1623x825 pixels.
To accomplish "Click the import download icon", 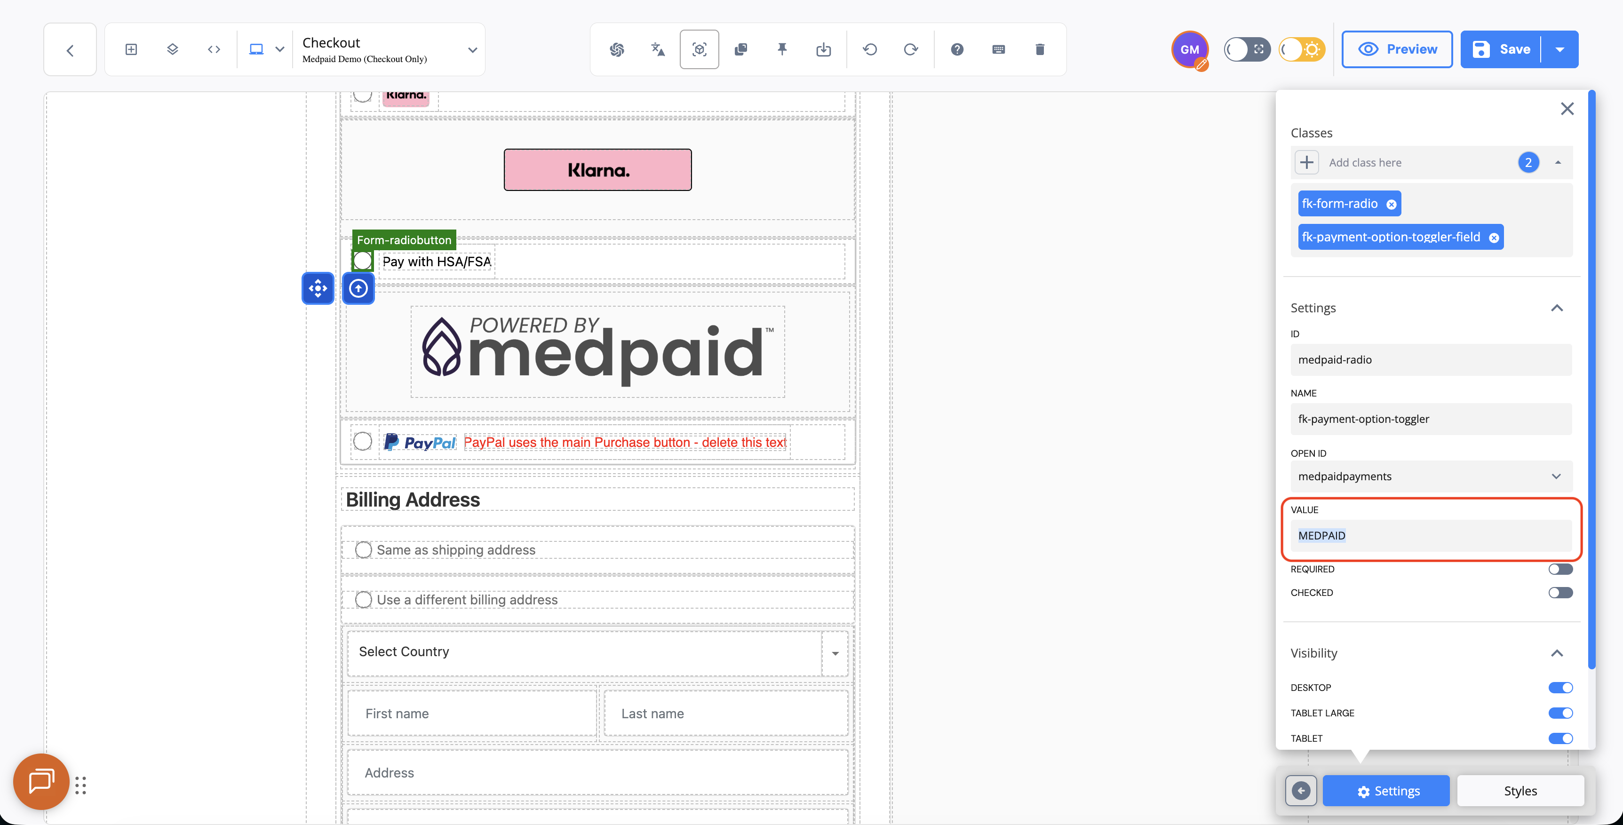I will [x=823, y=49].
